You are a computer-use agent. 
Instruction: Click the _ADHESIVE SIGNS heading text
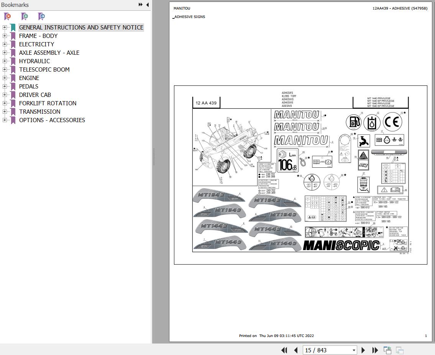pos(189,17)
